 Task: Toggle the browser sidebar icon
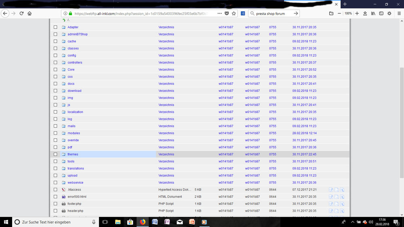(x=381, y=13)
